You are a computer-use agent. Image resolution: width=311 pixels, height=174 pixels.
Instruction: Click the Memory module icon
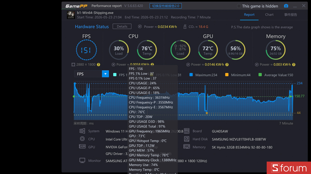[x=187, y=147]
